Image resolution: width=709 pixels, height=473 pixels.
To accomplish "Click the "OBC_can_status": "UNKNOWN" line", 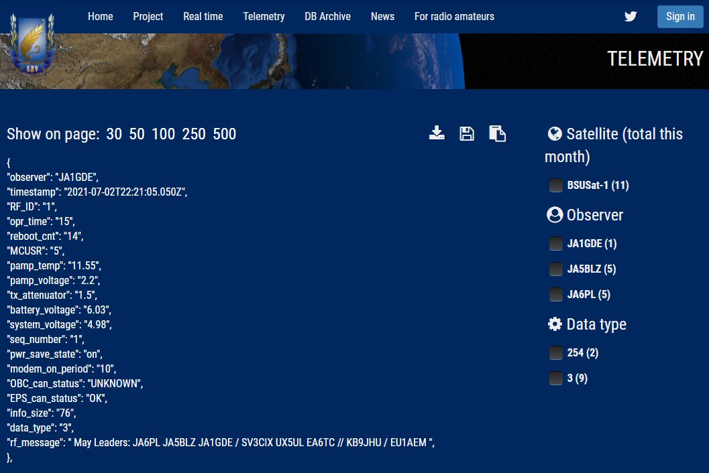I will coord(75,383).
